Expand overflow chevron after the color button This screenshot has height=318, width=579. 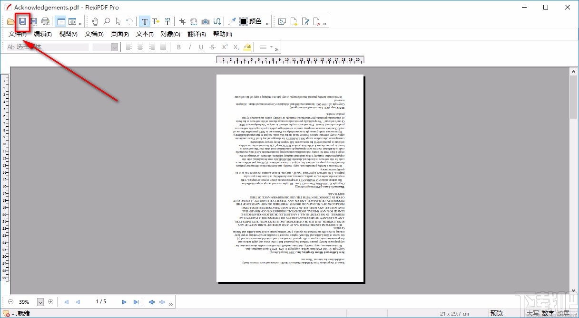point(267,23)
